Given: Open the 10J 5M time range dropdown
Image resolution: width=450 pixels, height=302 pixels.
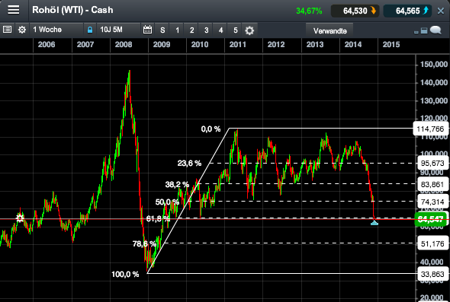Looking at the screenshot, I should coord(118,30).
